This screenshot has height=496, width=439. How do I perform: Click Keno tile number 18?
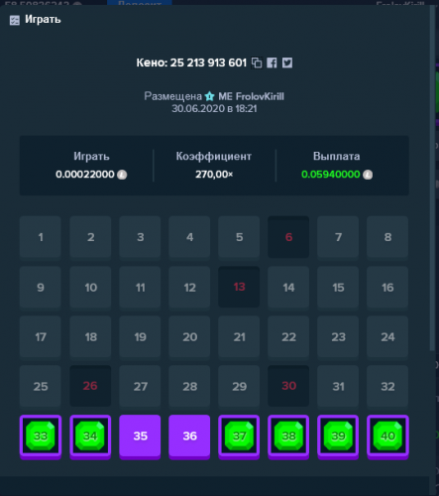pyautogui.click(x=90, y=336)
